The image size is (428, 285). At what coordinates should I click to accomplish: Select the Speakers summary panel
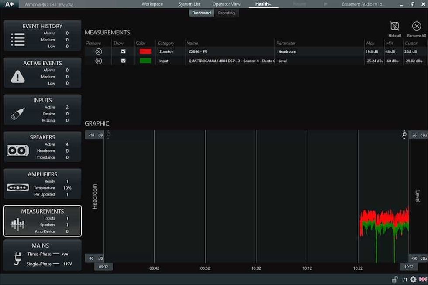click(42, 147)
